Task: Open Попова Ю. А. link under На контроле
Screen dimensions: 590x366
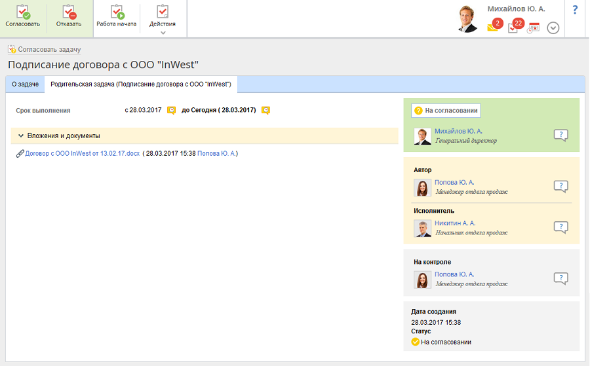Action: point(454,274)
